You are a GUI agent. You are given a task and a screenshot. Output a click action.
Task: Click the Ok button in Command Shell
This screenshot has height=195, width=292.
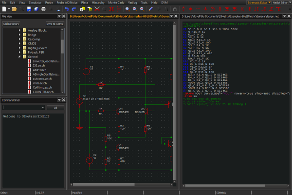click(x=55, y=108)
